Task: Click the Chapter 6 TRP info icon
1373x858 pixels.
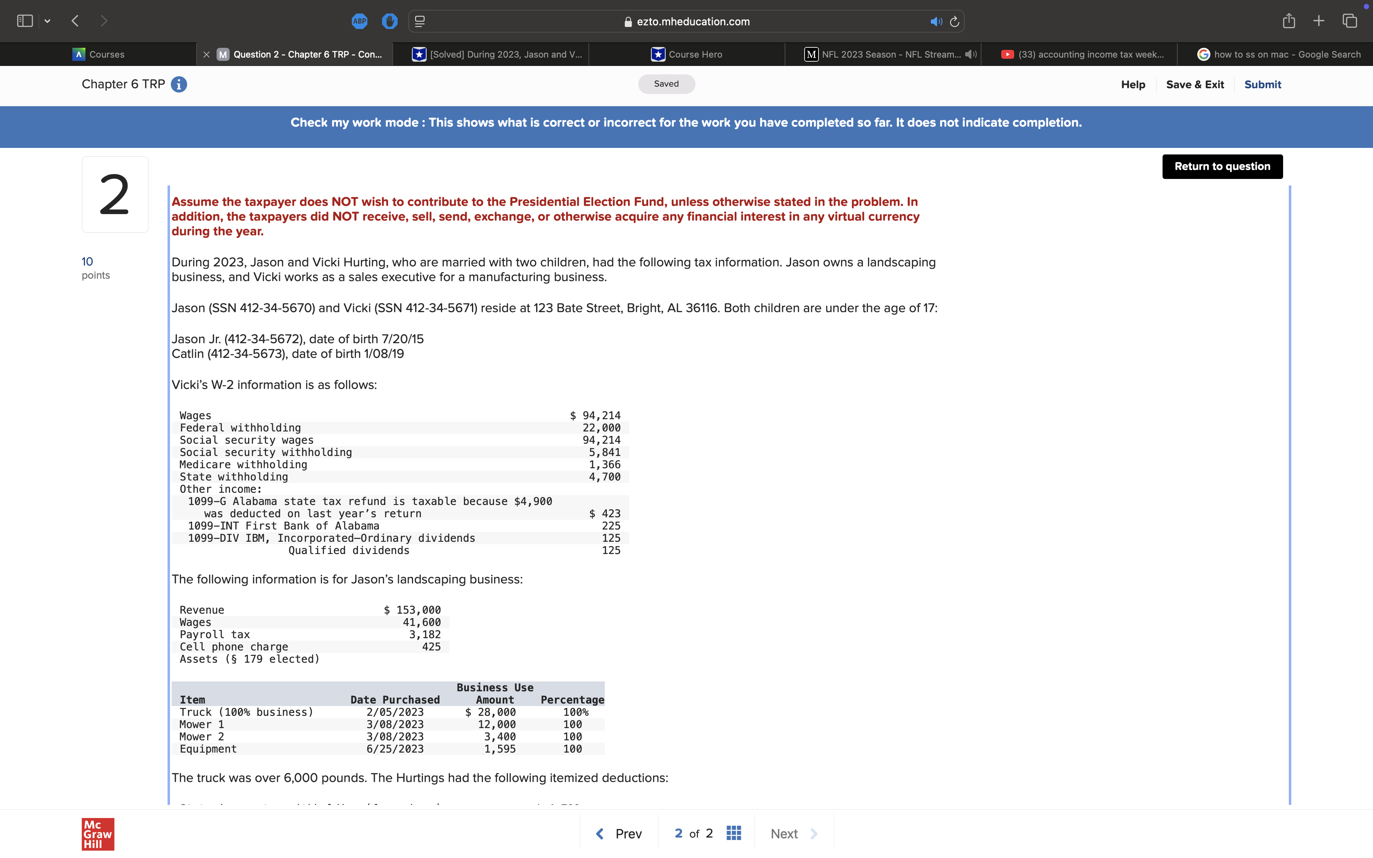Action: click(179, 85)
